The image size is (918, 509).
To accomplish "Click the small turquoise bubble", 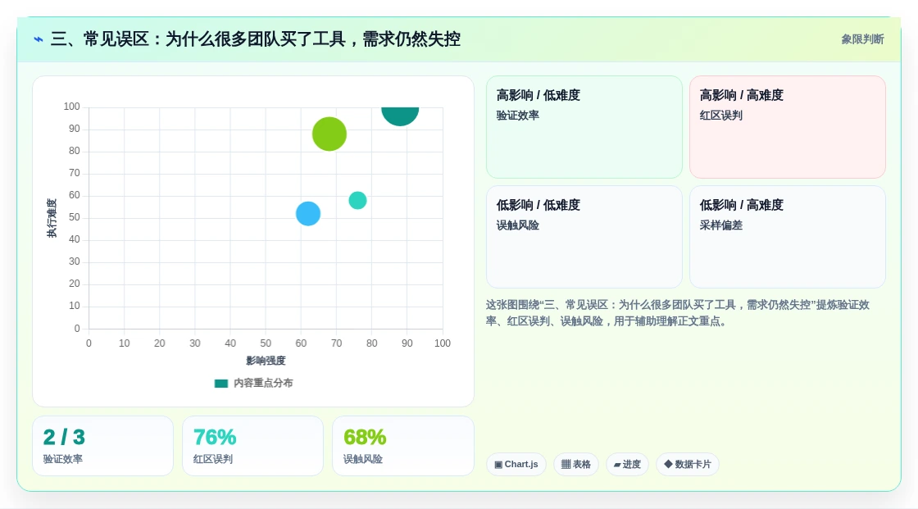I will pos(357,200).
